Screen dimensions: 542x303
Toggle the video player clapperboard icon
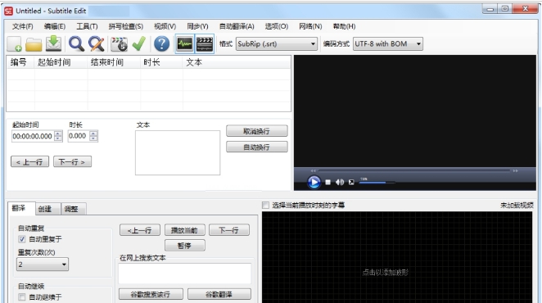click(205, 44)
